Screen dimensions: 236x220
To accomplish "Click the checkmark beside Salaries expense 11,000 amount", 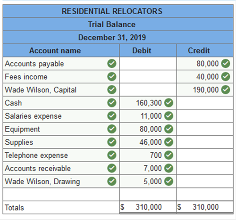I will pyautogui.click(x=169, y=116).
